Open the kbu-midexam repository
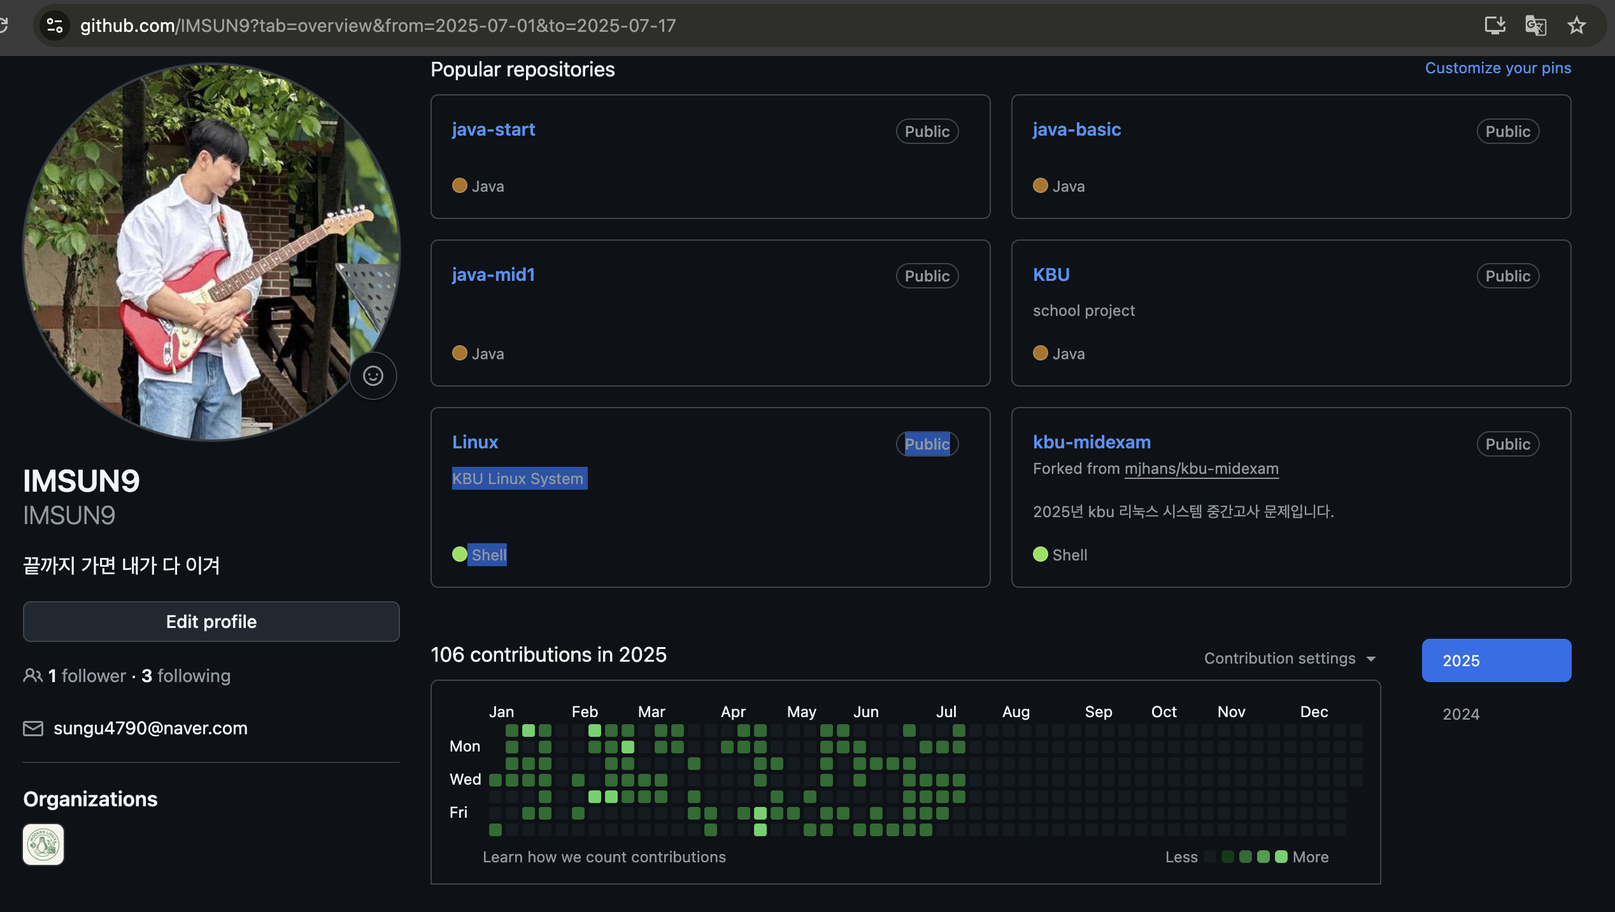 (x=1092, y=442)
